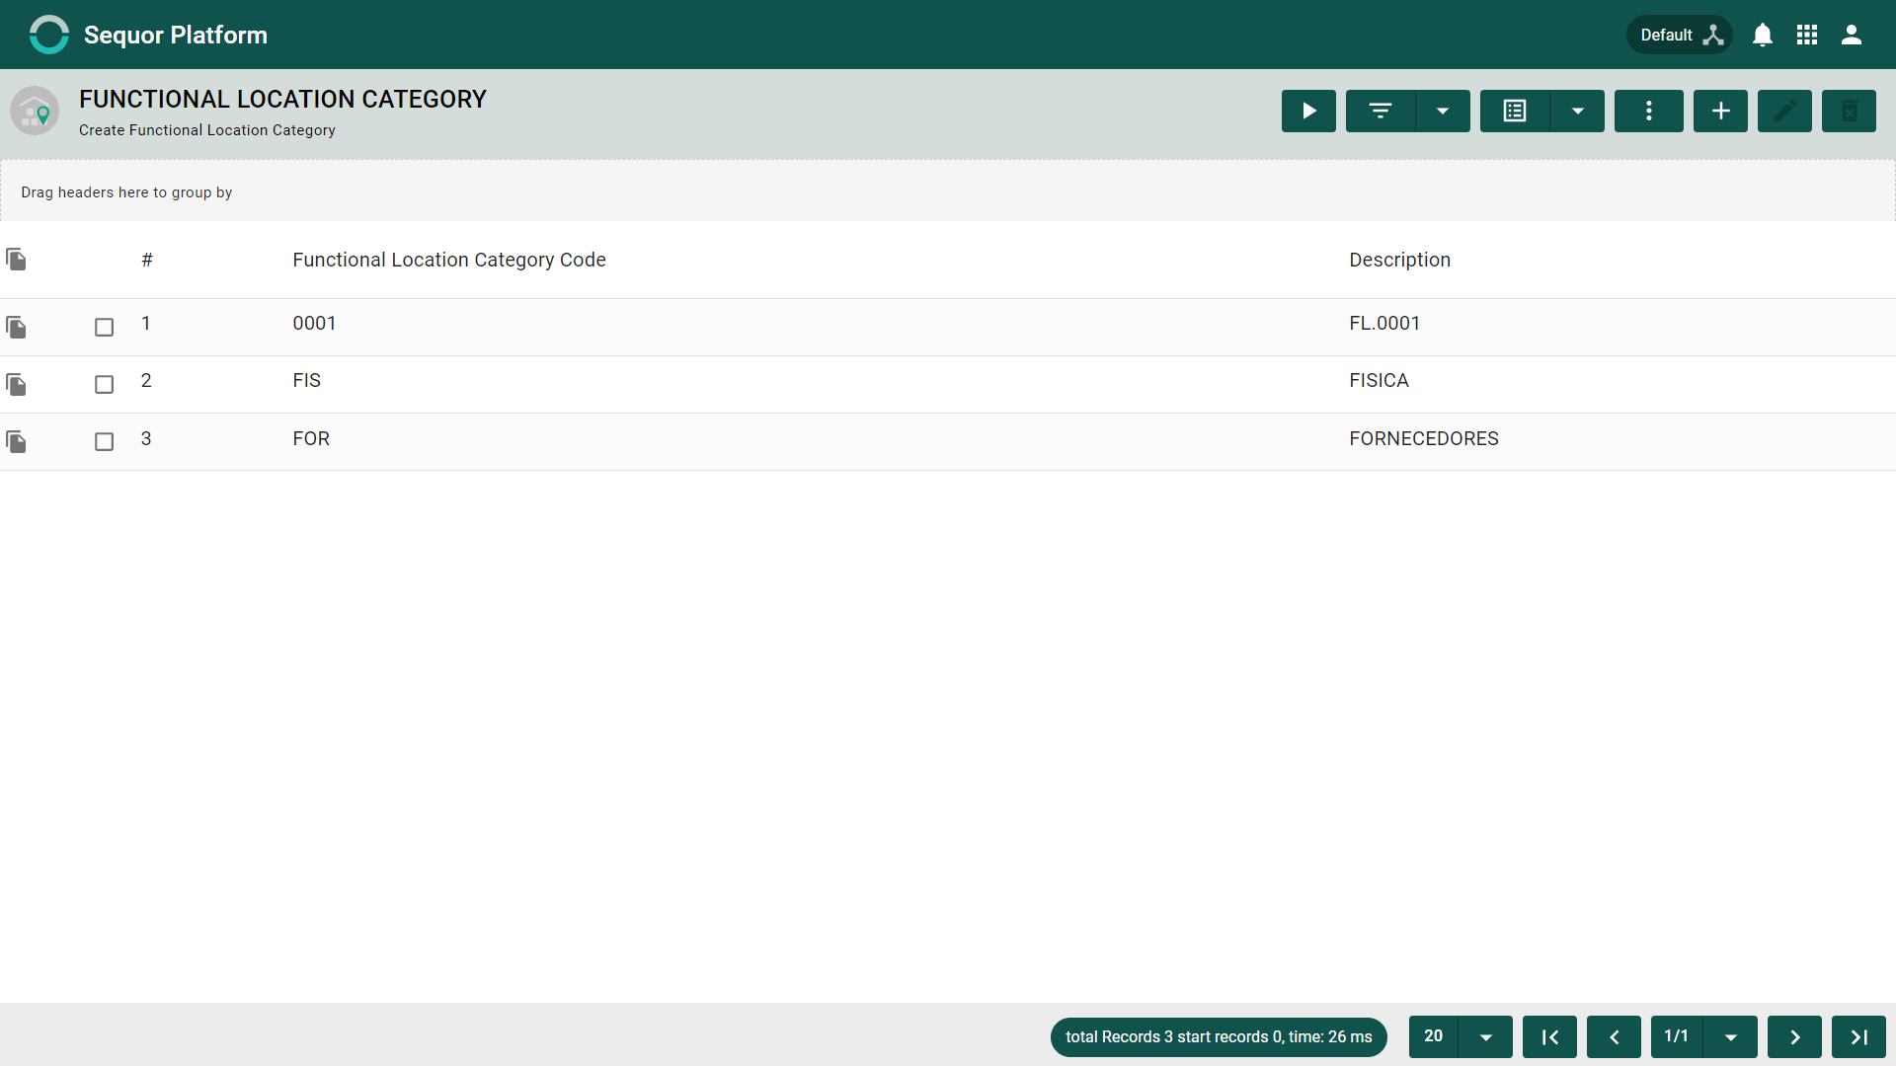Go to the first page

click(1549, 1036)
